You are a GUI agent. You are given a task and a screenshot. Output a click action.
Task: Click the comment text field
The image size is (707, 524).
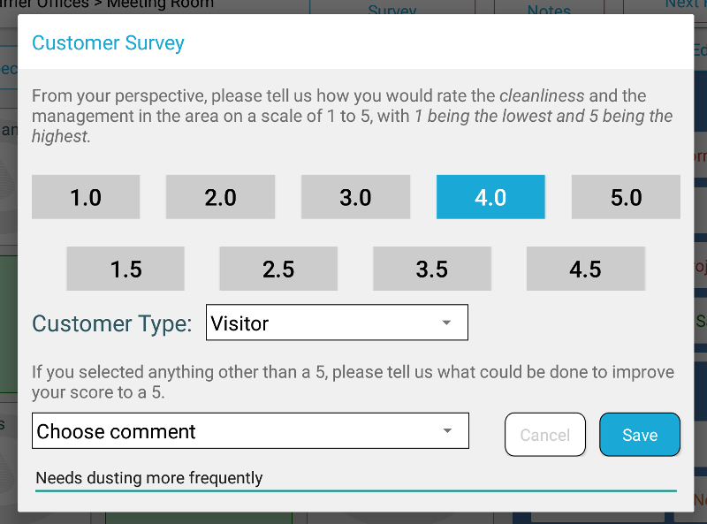pyautogui.click(x=353, y=478)
